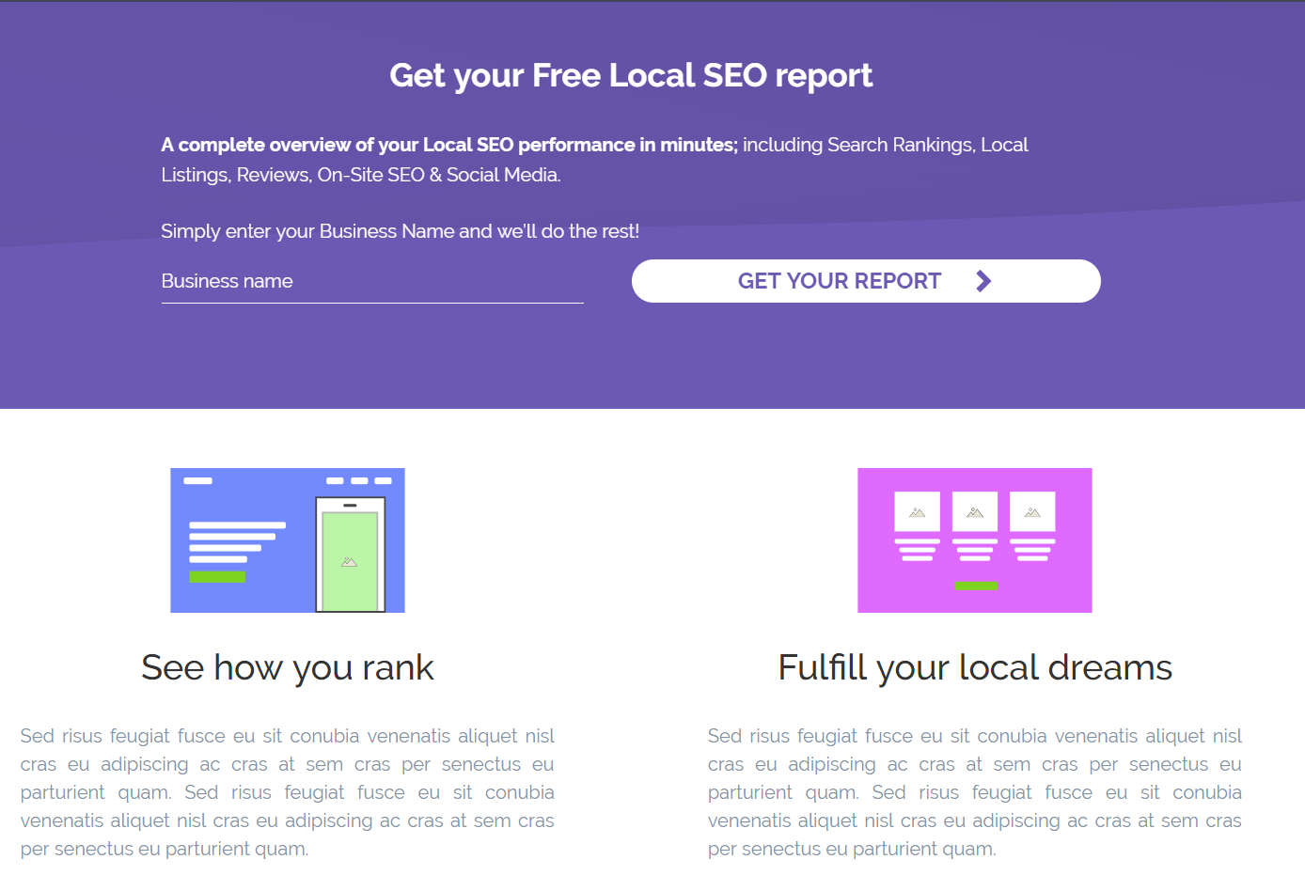Viewport: 1305px width, 891px height.
Task: Click the 'Fulfill your local dreams' heading
Action: pos(975,667)
